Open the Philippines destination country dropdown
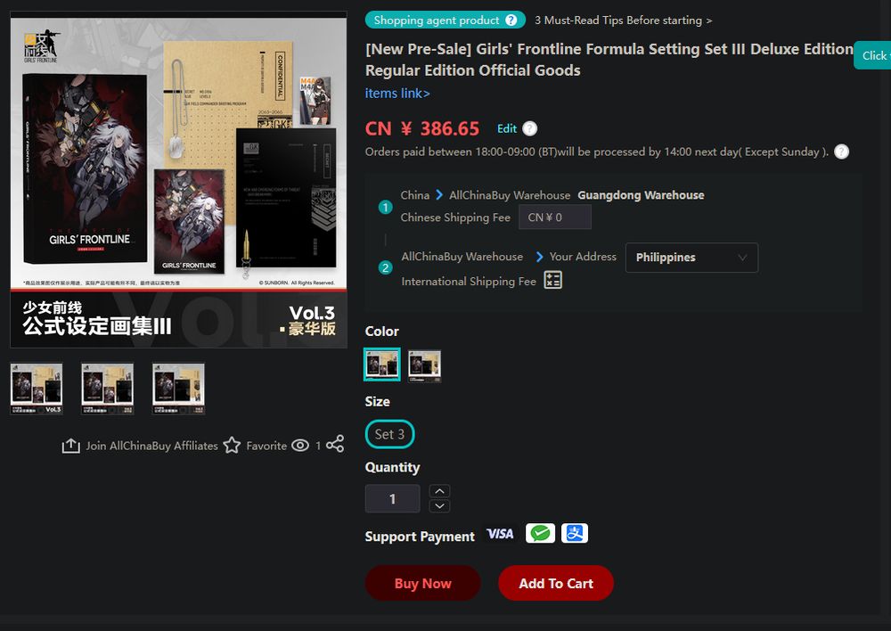Screen dimensions: 891x631 (691, 258)
